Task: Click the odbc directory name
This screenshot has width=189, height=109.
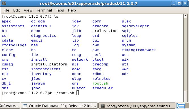Action: click(77, 74)
